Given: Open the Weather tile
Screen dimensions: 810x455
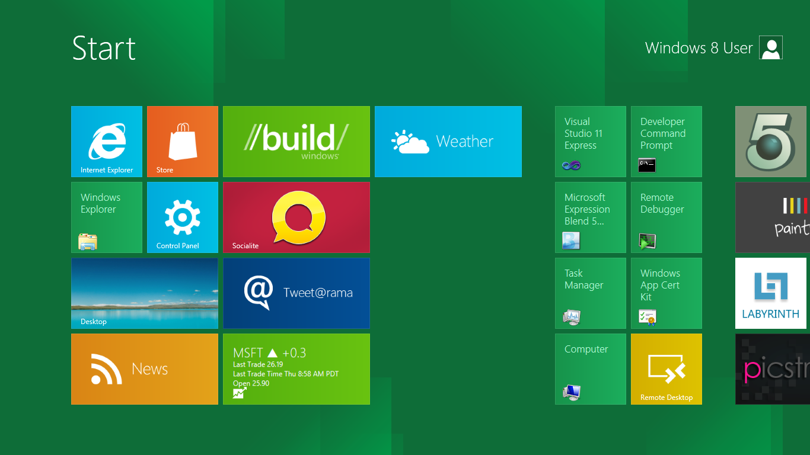Looking at the screenshot, I should 448,142.
